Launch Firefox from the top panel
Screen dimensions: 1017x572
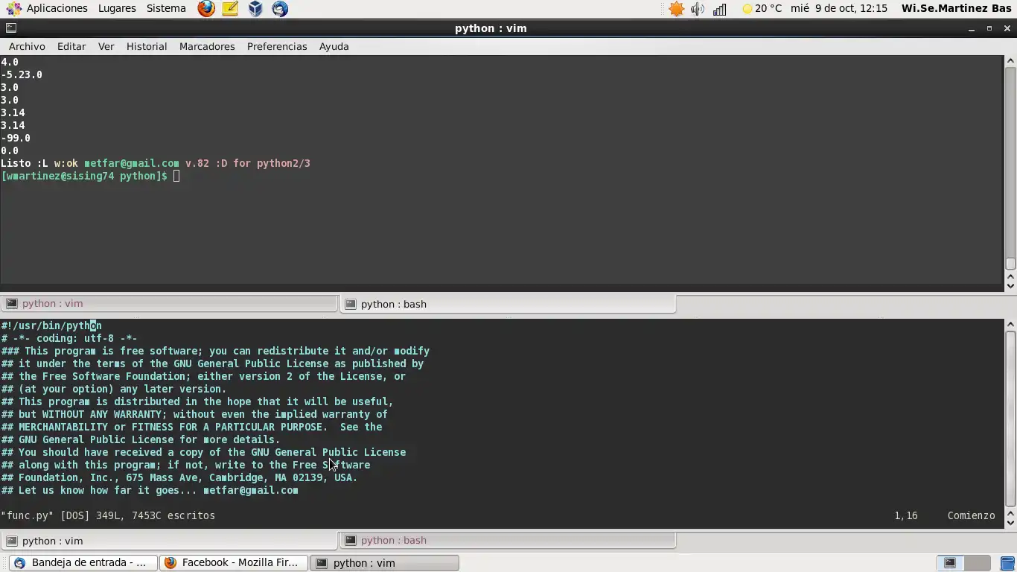click(x=206, y=9)
